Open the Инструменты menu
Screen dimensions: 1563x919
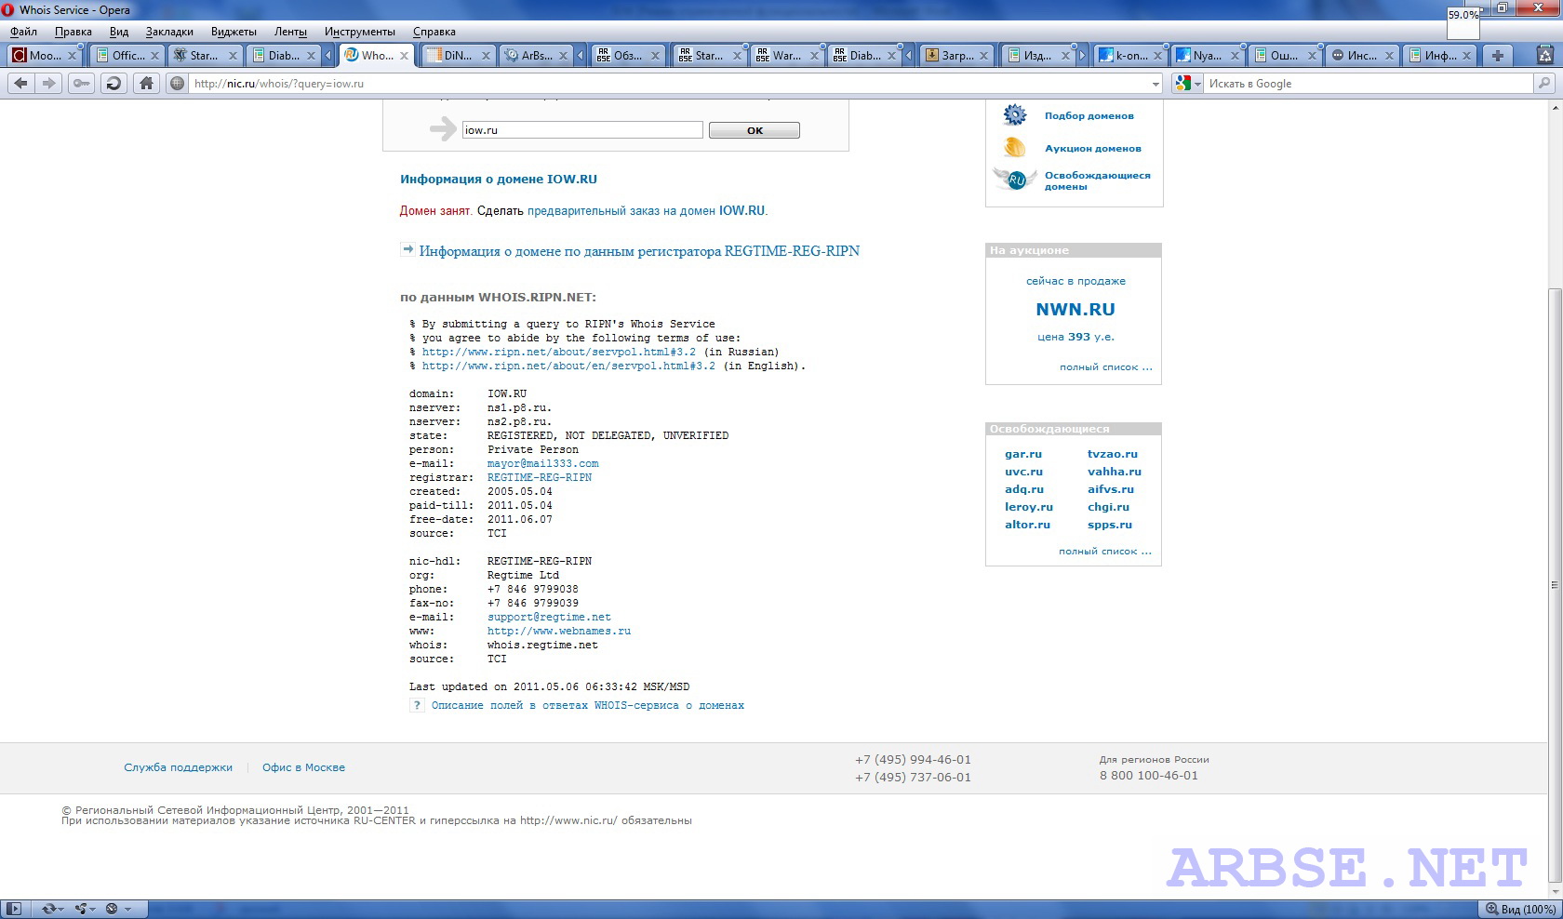click(359, 32)
